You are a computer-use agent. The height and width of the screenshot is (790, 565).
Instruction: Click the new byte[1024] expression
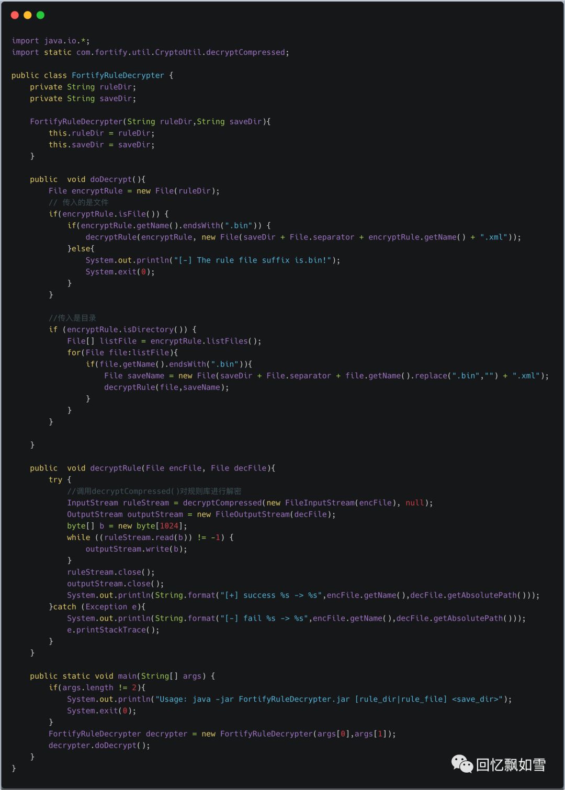[x=150, y=526]
